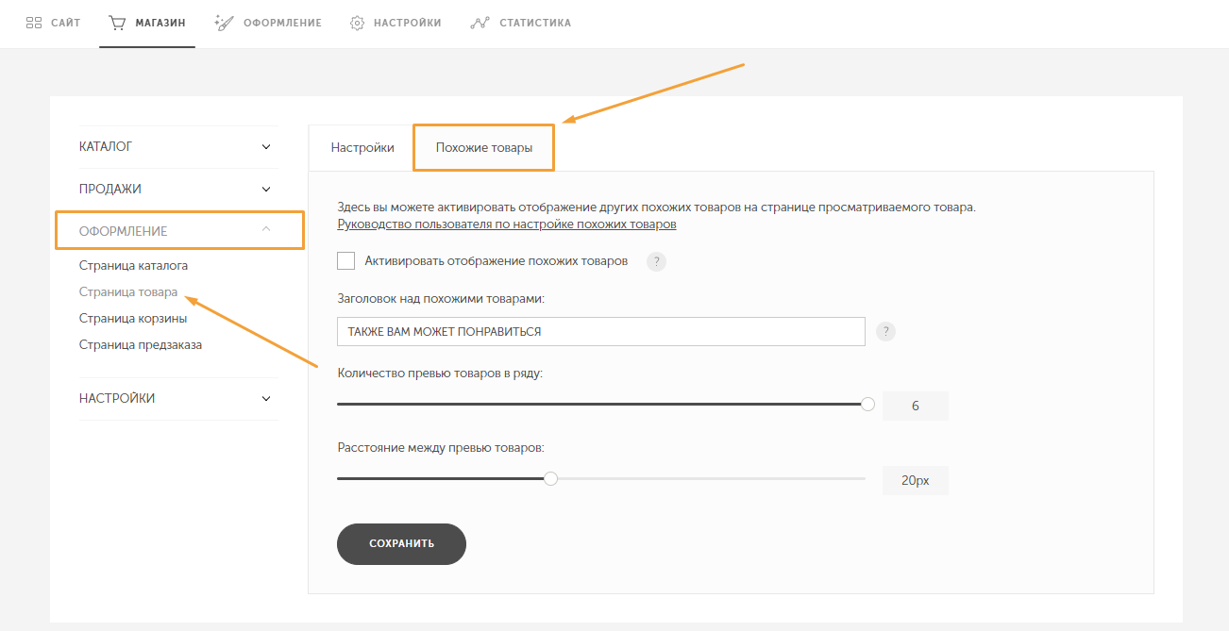1229x631 pixels.
Task: Click help icon beside the heading field
Action: click(885, 332)
